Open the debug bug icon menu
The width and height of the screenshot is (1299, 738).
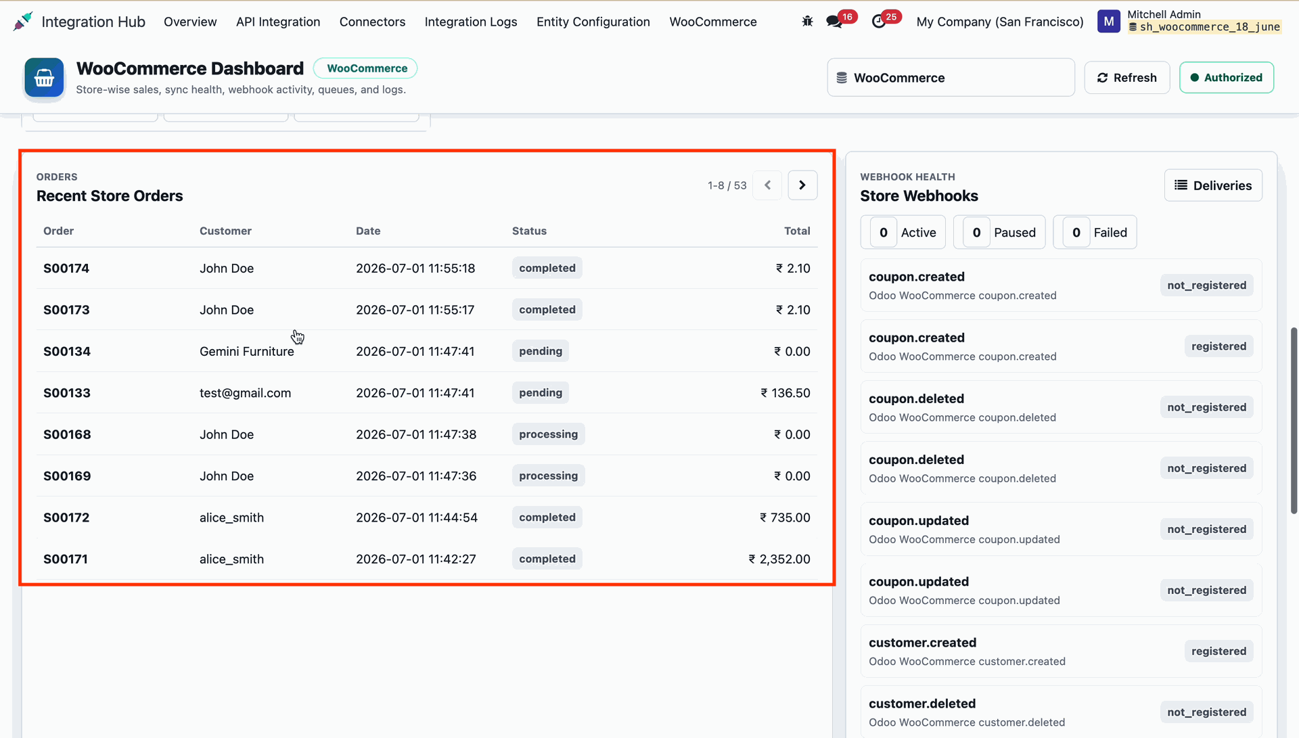click(x=807, y=22)
